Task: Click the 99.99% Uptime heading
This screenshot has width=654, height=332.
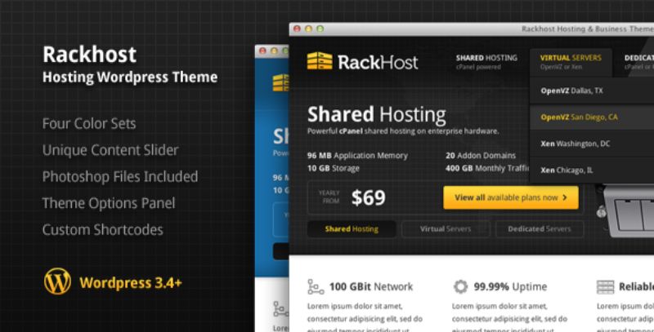Action: [x=510, y=286]
